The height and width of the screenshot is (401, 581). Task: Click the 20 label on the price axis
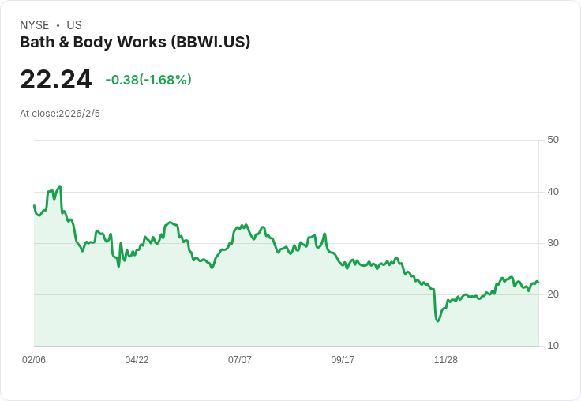click(x=553, y=294)
